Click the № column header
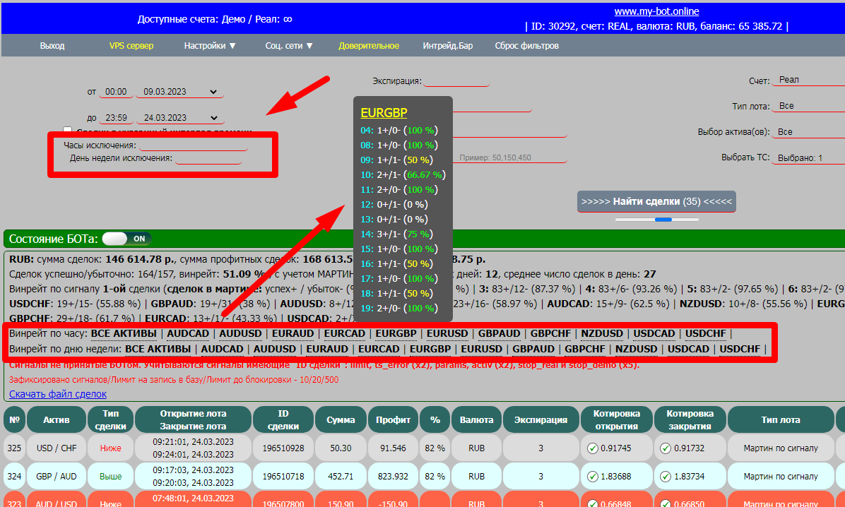Screen dimensions: 845x507 pos(15,419)
